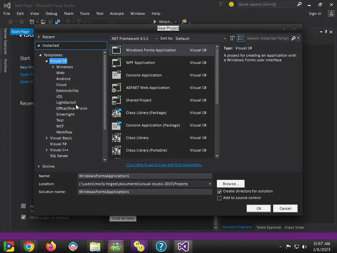Collapse the Installed section
The width and height of the screenshot is (337, 253).
coord(39,45)
